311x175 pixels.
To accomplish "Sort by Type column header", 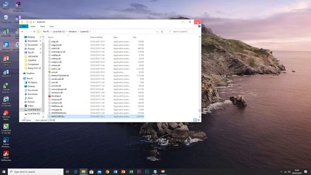I will [122, 37].
